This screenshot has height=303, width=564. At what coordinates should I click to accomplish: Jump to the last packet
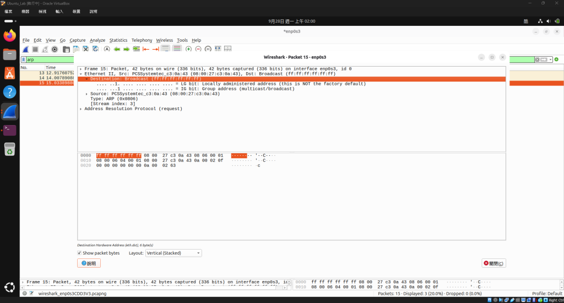coord(155,49)
